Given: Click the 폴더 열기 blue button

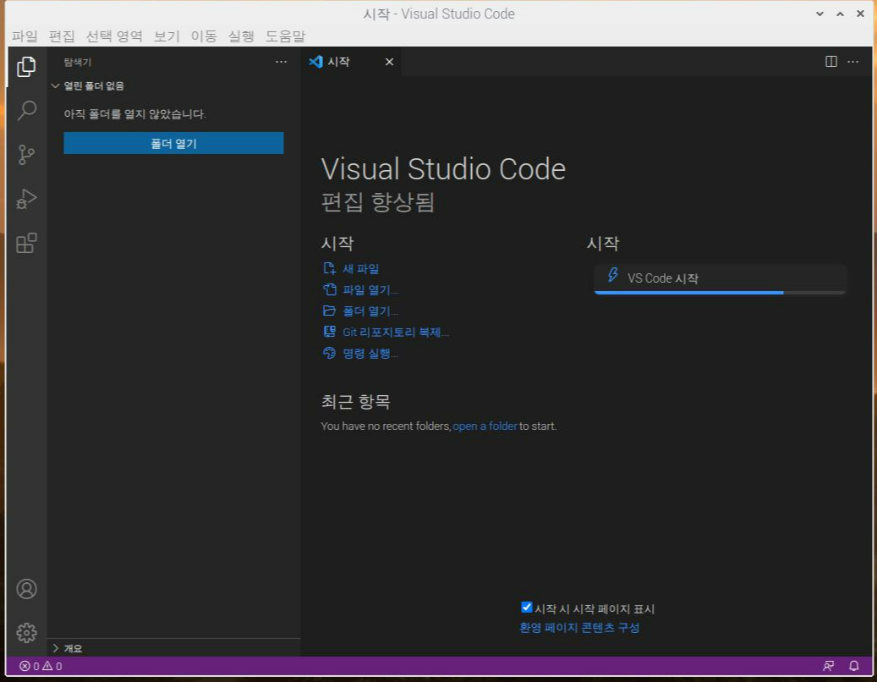Looking at the screenshot, I should coord(173,143).
